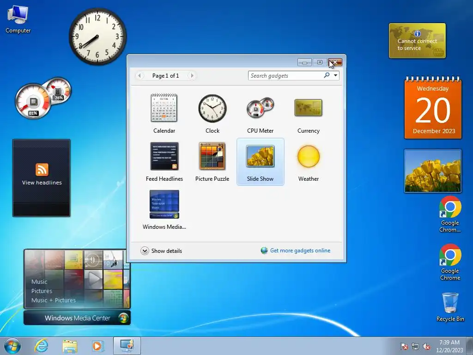This screenshot has height=355, width=473.
Task: Click the Google Chrom... desktop shortcut
Action: click(450, 214)
